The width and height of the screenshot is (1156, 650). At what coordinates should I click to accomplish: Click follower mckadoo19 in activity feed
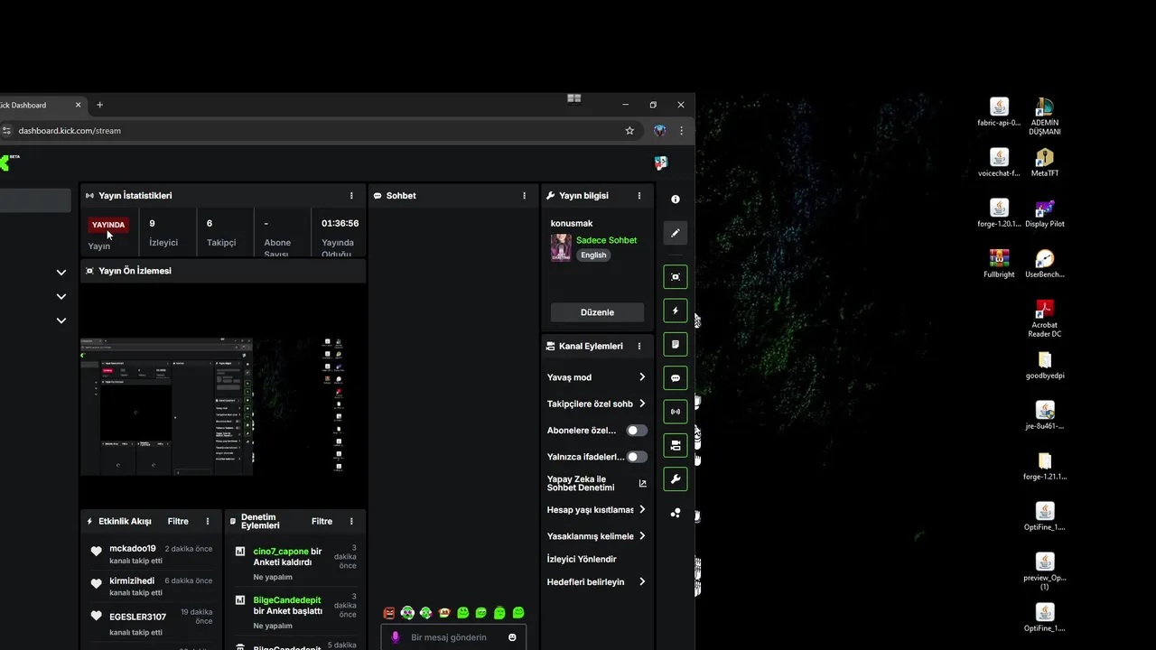coord(133,549)
